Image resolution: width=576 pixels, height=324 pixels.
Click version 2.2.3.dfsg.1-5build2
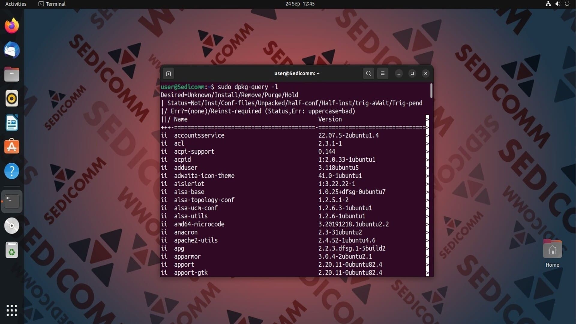coord(352,249)
